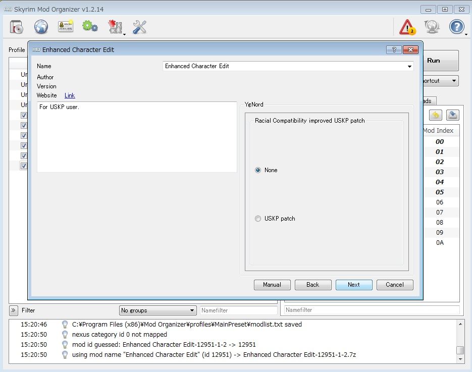
Task: Select the None radio option
Action: point(258,170)
